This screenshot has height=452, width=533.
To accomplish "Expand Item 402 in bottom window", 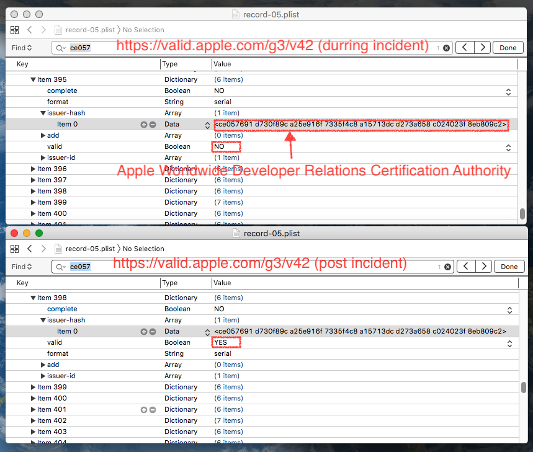I will coord(33,421).
